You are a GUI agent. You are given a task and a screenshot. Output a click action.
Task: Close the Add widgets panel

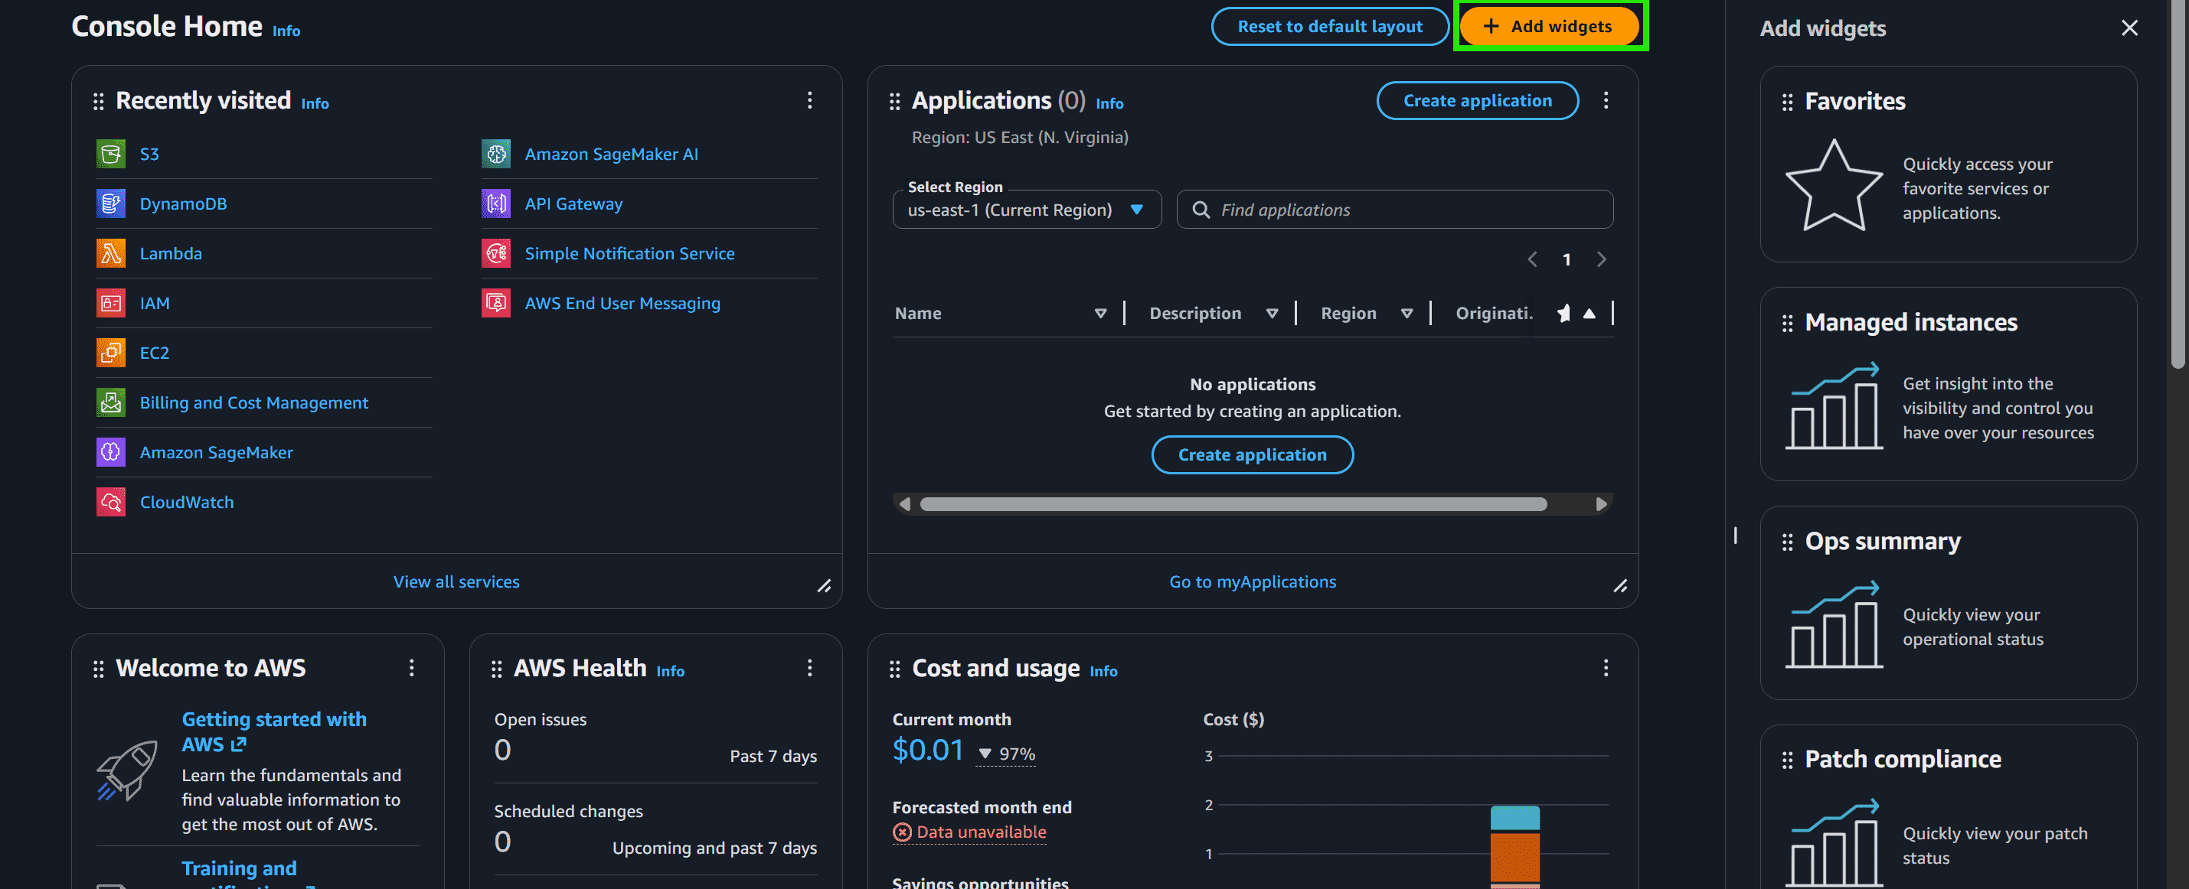point(2129,28)
